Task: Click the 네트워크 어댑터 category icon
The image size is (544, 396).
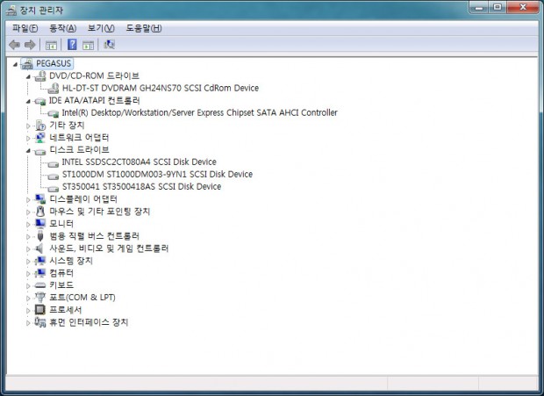Action: [40, 138]
